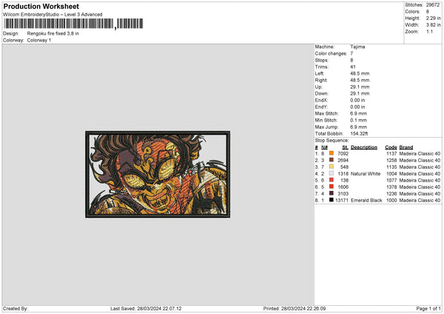Click the trims value '41'
Screen dimensions: 444x314
click(x=353, y=67)
